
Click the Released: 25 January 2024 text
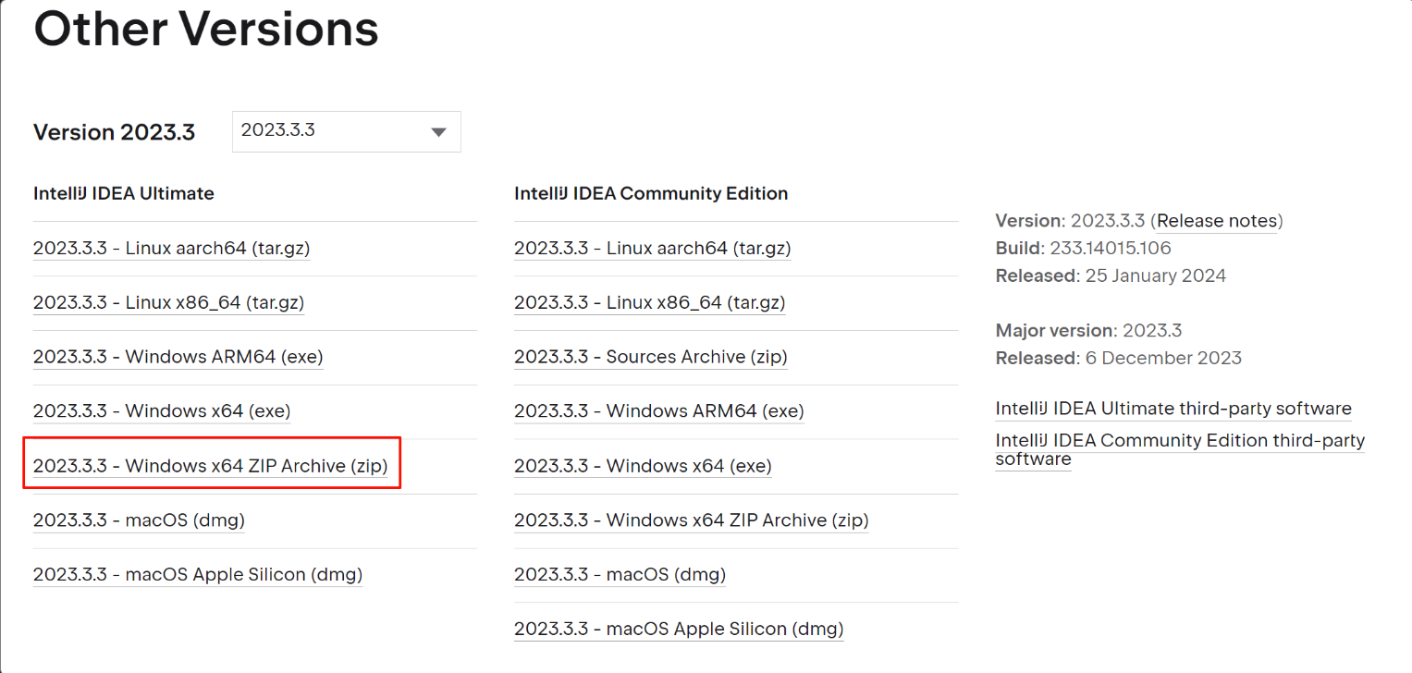click(1111, 275)
